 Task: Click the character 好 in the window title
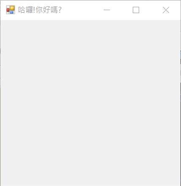[x=47, y=10]
